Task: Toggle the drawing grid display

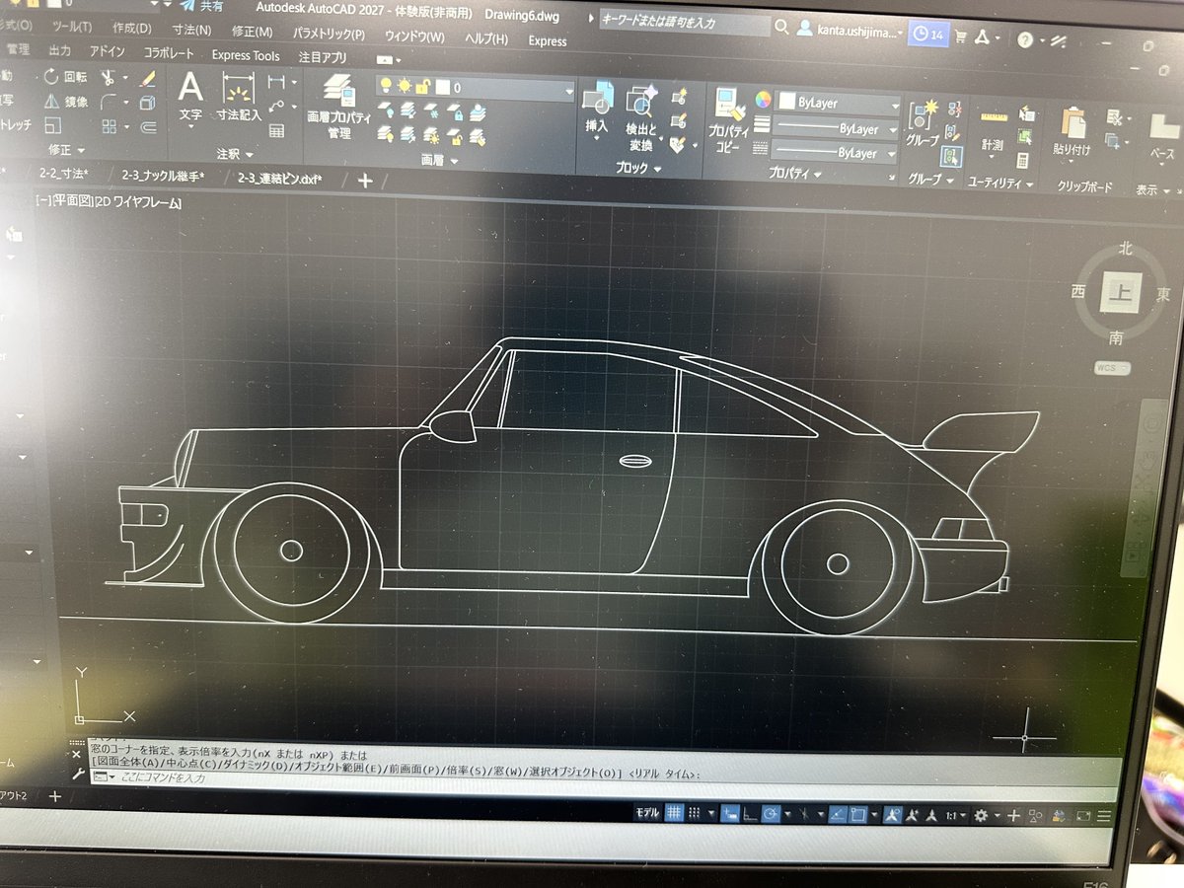Action: click(674, 813)
